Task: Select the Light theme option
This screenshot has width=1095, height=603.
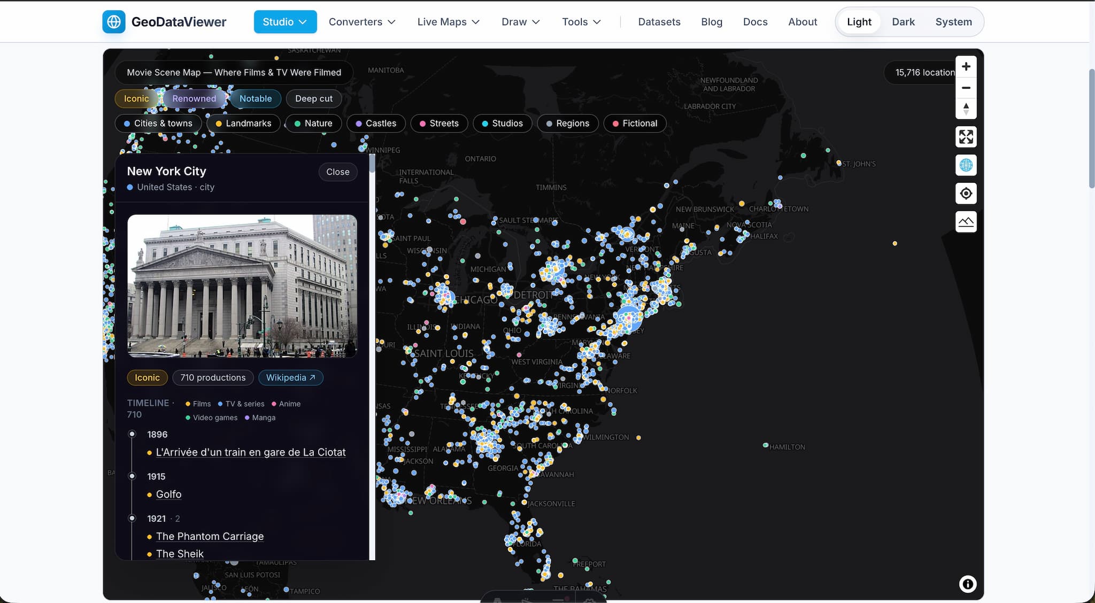Action: point(859,22)
